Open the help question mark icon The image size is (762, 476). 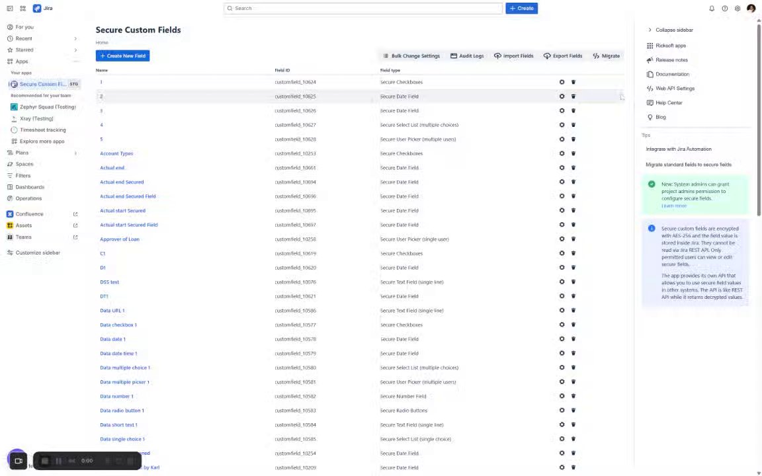coord(724,8)
